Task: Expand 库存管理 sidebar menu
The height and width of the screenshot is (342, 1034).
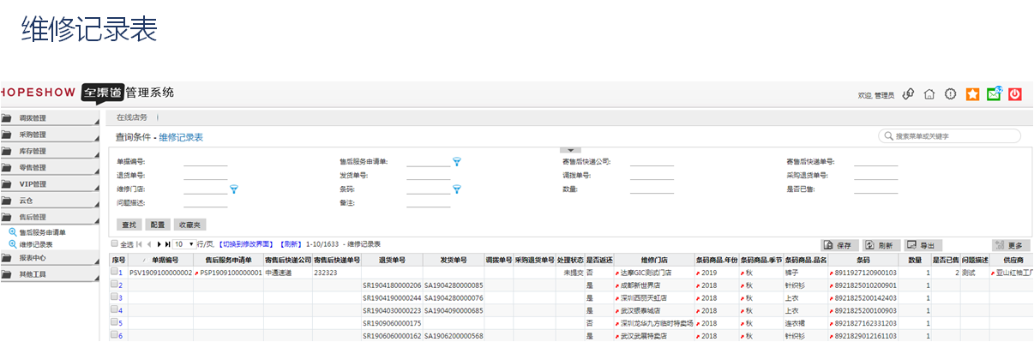Action: pos(49,151)
